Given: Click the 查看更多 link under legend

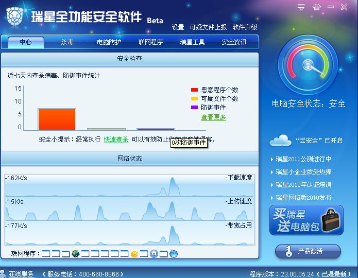Looking at the screenshot, I should (213, 117).
